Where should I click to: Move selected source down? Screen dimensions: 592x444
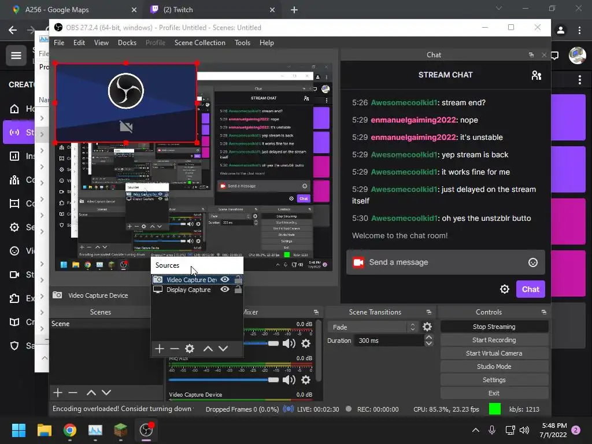click(x=223, y=349)
